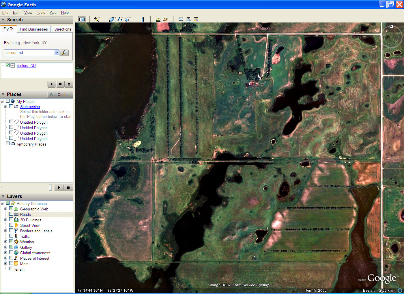Image resolution: width=404 pixels, height=294 pixels.
Task: Click the magnifier search button
Action: (64, 52)
